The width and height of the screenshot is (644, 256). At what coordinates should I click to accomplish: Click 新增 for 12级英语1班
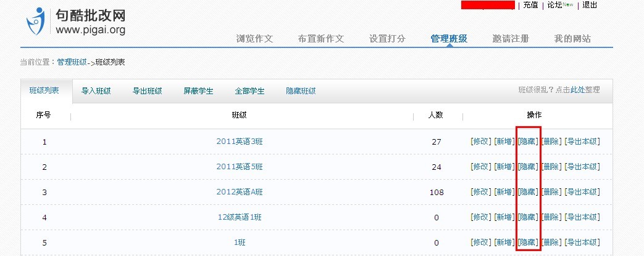coord(504,217)
